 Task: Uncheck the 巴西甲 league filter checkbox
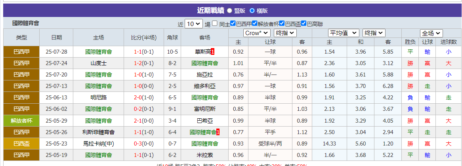pyautogui.click(x=233, y=24)
